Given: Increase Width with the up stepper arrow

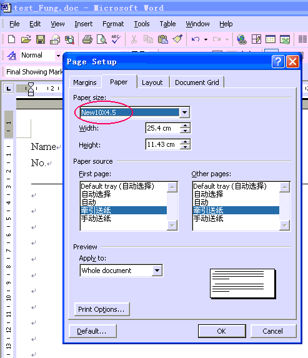Looking at the screenshot, I should click(185, 126).
